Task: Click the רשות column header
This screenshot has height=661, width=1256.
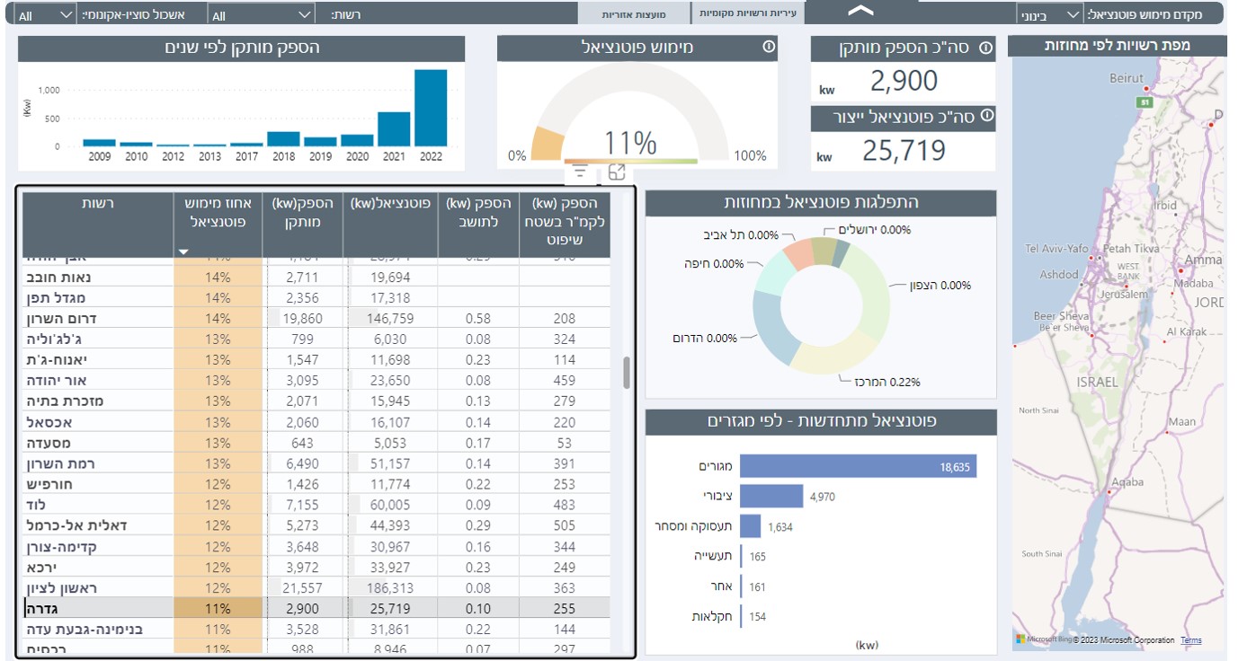Action: [97, 204]
